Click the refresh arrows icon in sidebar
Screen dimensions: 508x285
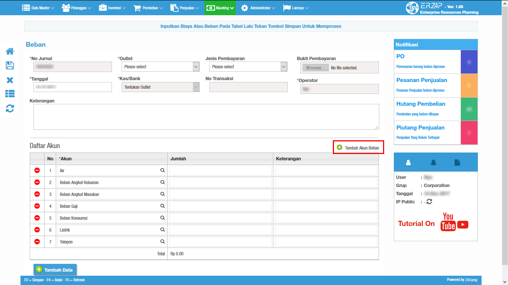tap(10, 108)
